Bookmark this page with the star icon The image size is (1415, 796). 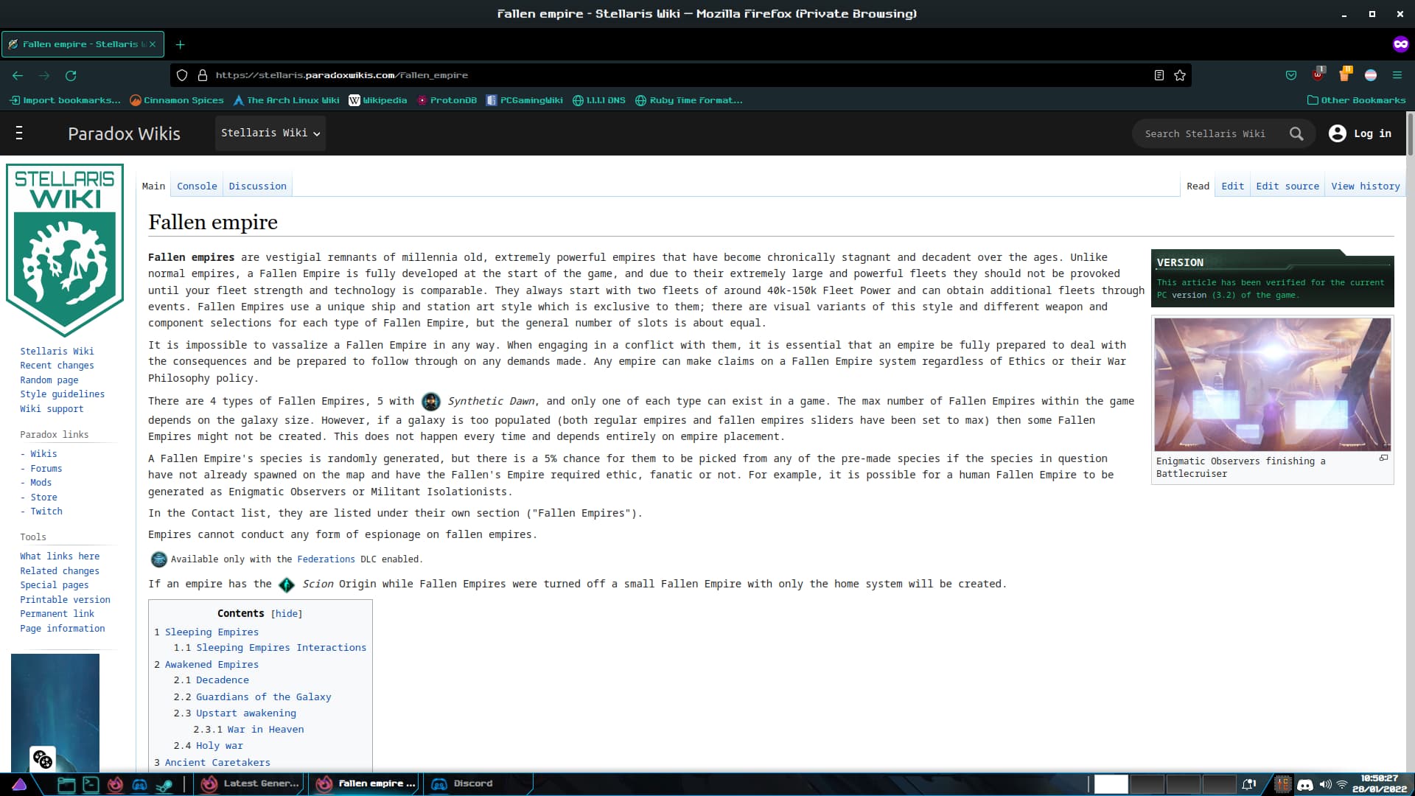click(1180, 75)
